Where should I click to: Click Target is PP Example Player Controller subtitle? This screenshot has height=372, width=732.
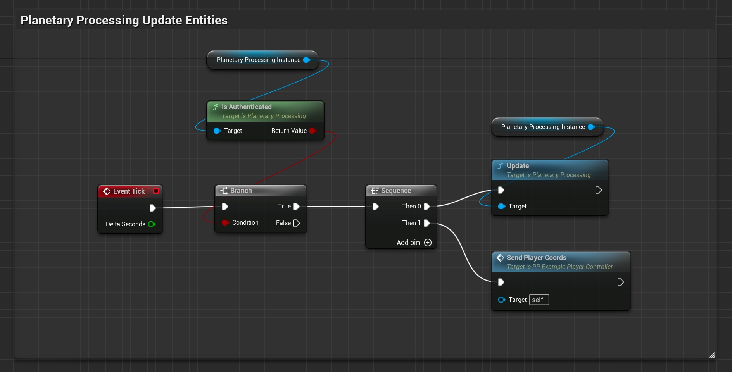pyautogui.click(x=559, y=267)
